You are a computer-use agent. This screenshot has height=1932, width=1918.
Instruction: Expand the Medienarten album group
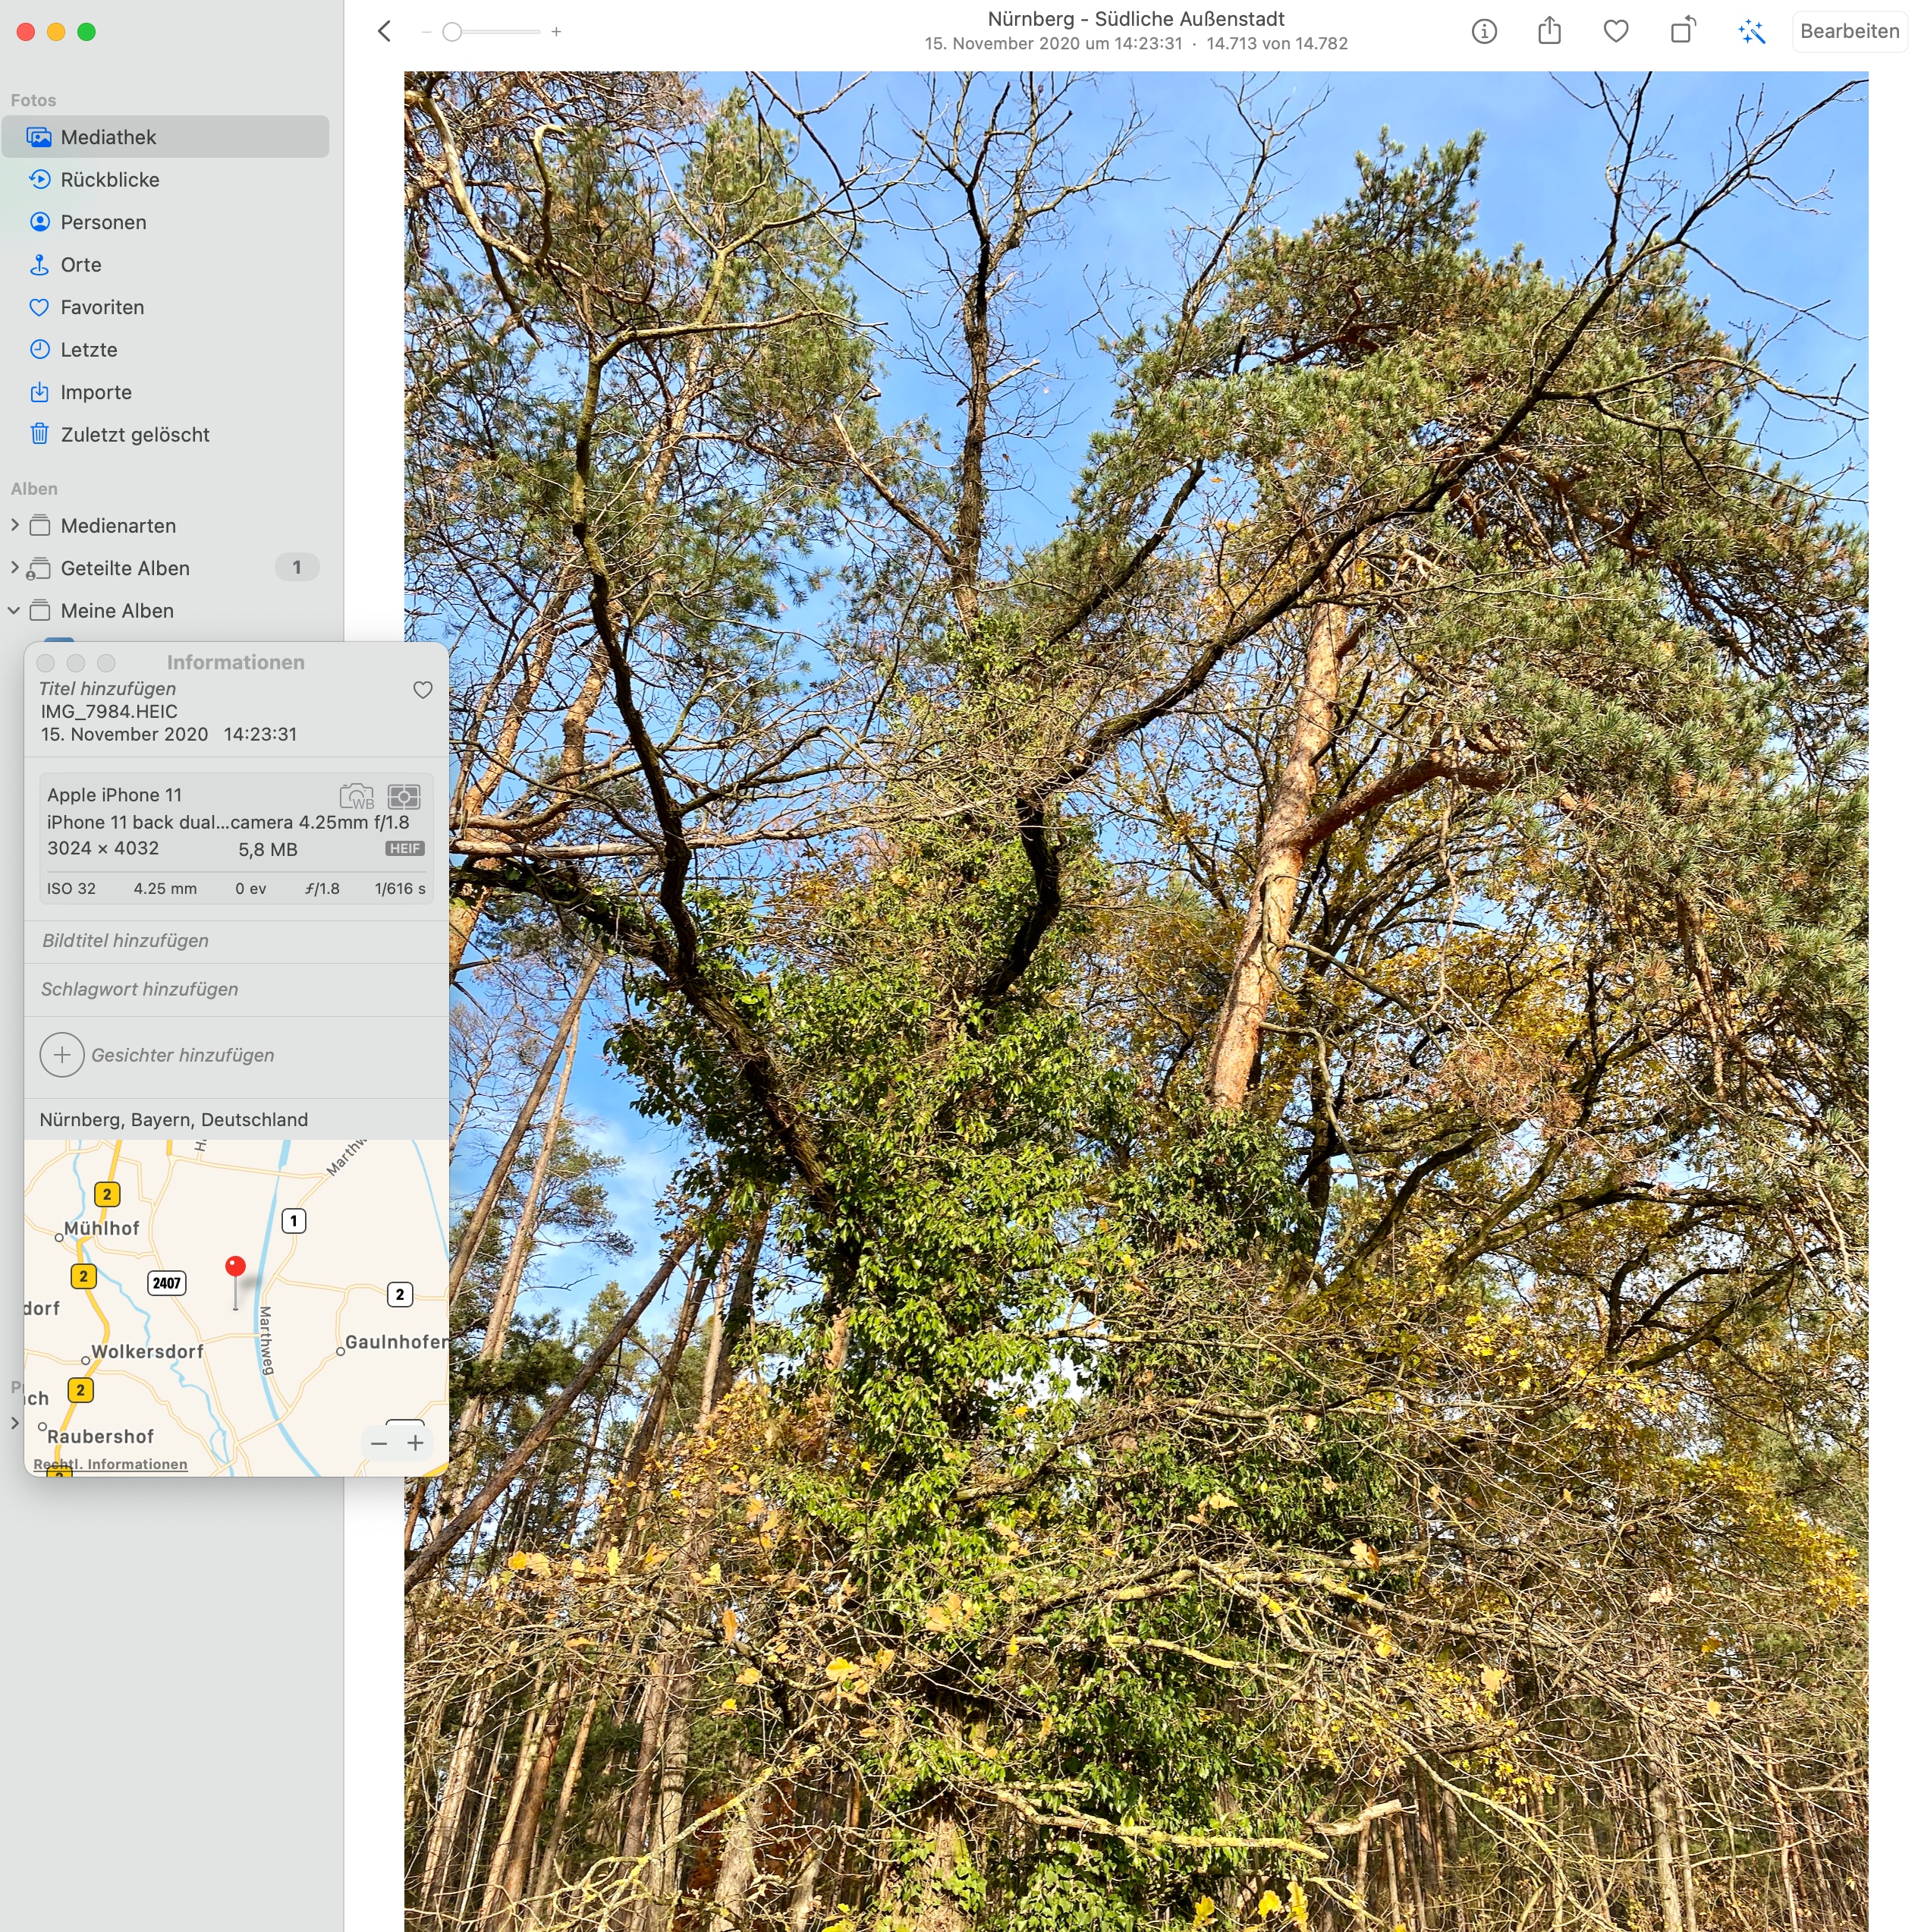point(14,525)
